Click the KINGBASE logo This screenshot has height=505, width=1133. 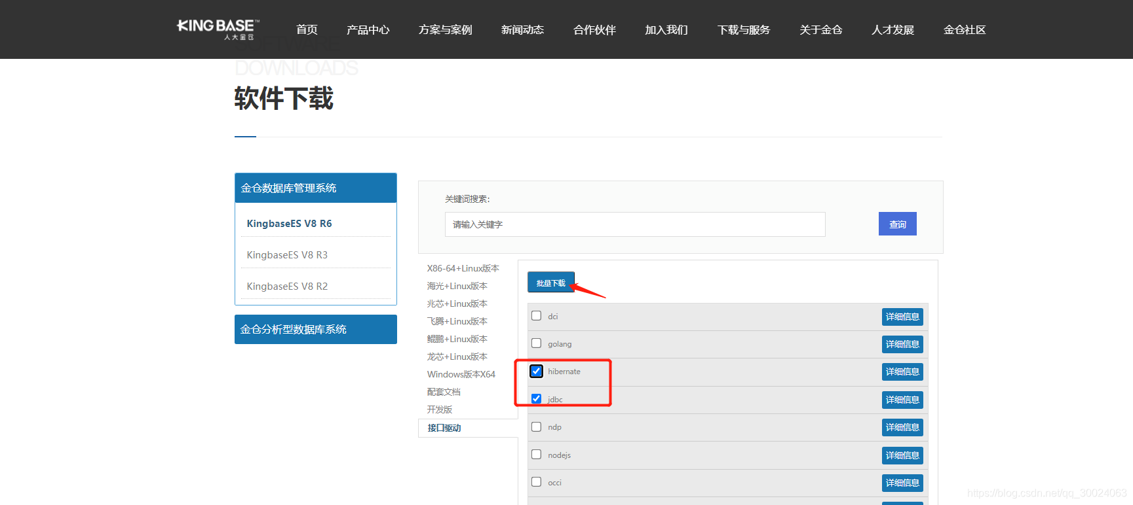[218, 29]
